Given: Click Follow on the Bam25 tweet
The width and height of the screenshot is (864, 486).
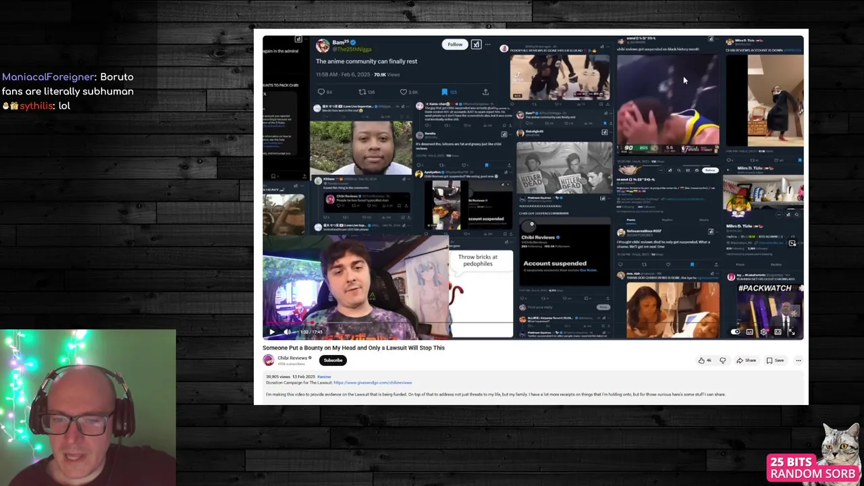Looking at the screenshot, I should (x=455, y=45).
